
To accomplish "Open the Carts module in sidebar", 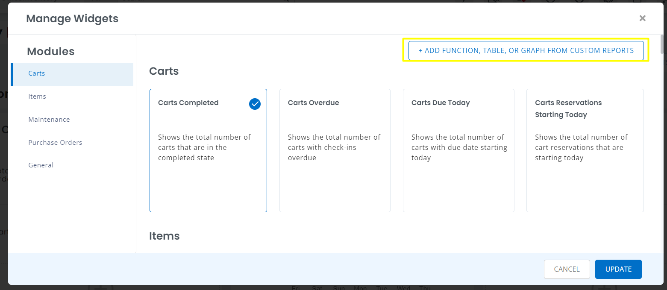I will (x=72, y=73).
